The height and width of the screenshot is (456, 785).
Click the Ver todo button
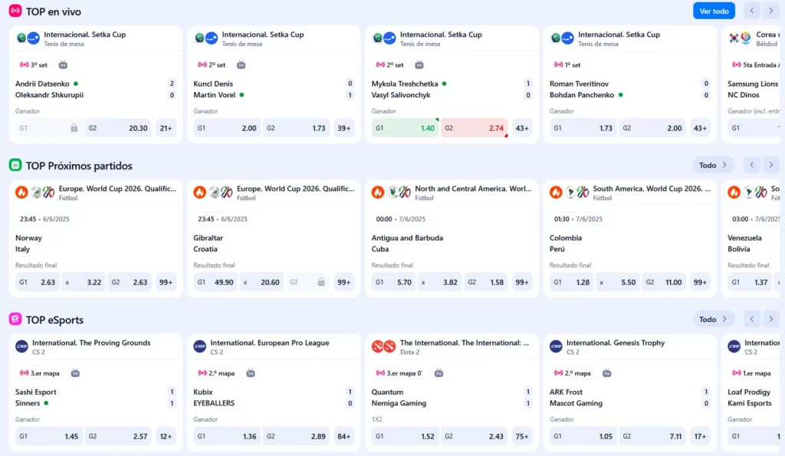(x=713, y=11)
